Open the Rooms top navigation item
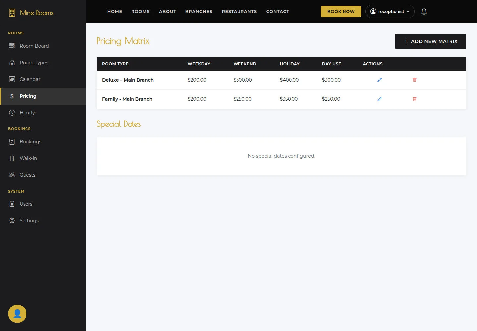477x331 pixels. click(140, 12)
